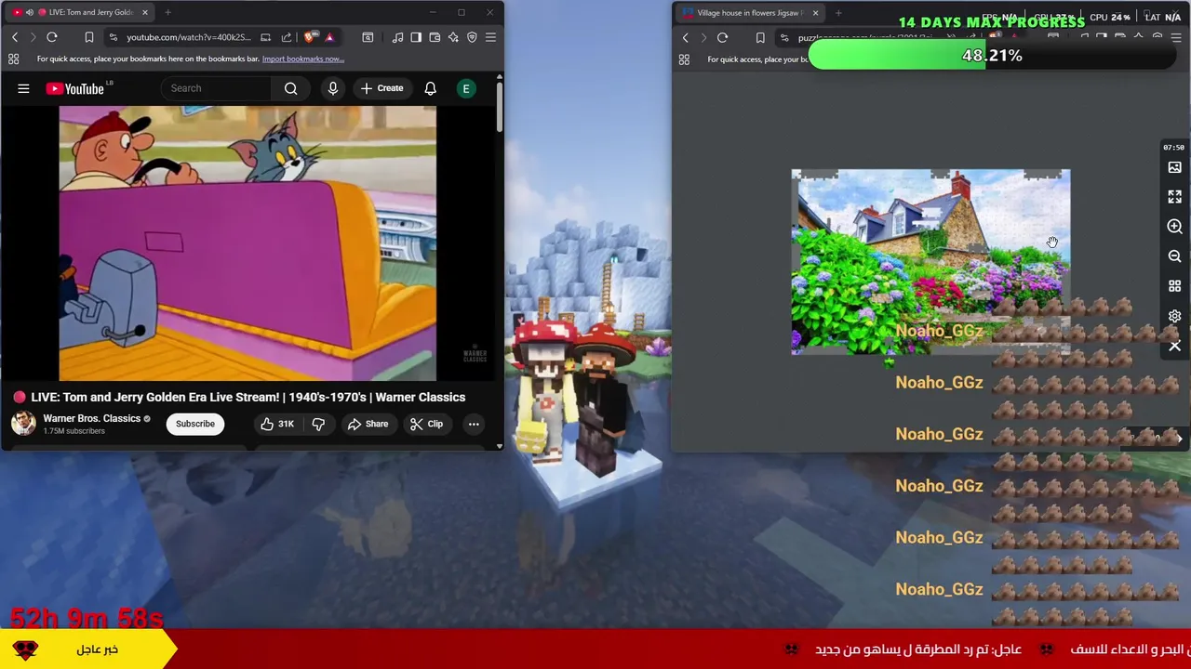
Task: Go forward in the YouTube browser window
Action: tap(33, 37)
